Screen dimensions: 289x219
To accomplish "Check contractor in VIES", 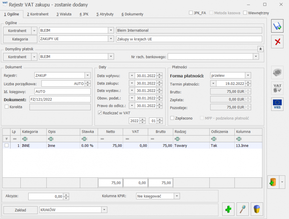I will pyautogui.click(x=277, y=104).
